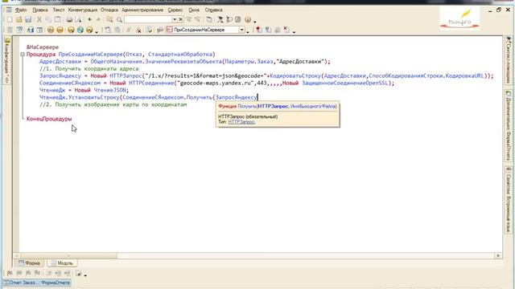Switch to the Модуль tab
Viewport: 515px width, 289px height.
[62, 263]
